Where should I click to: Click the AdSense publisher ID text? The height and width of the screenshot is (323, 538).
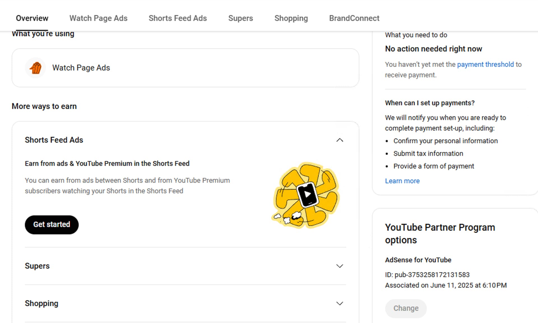click(427, 275)
